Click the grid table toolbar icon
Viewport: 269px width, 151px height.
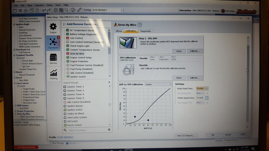(x=61, y=10)
